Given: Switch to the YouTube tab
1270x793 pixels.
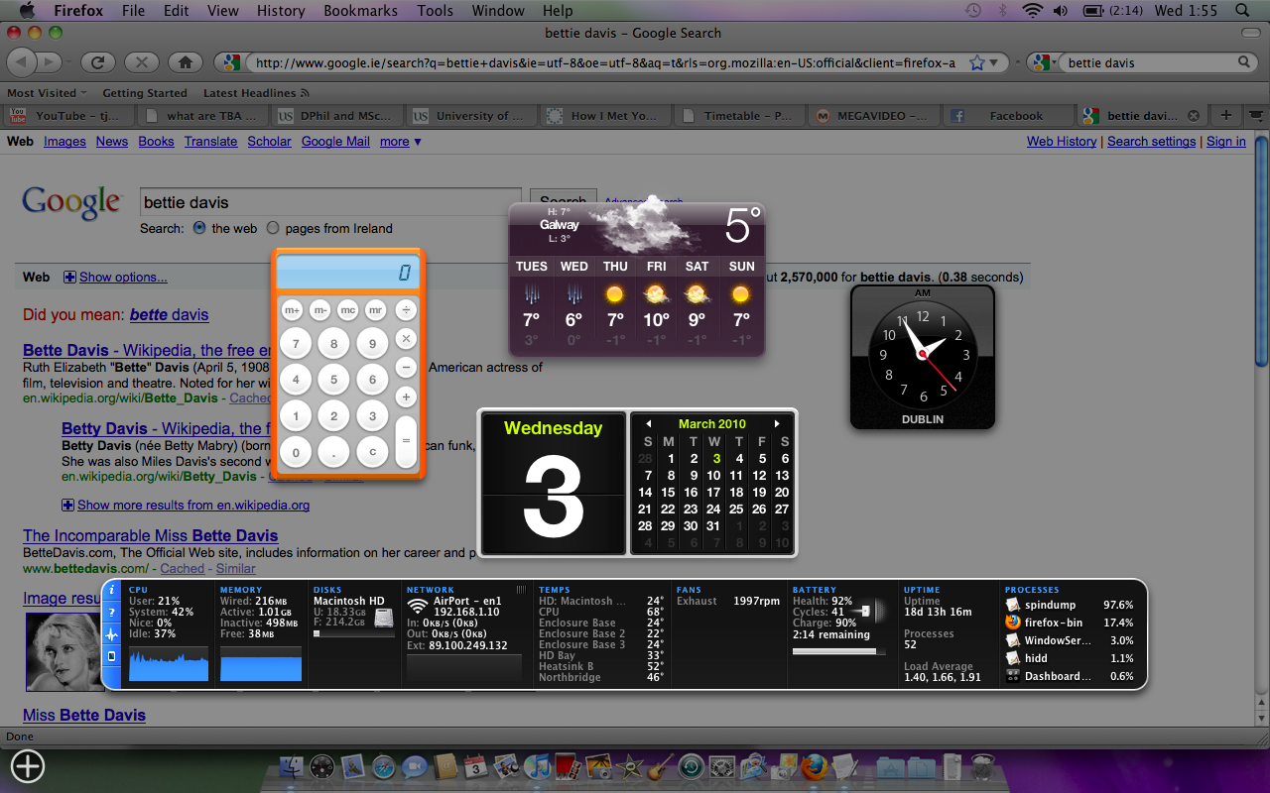Looking at the screenshot, I should click(67, 115).
